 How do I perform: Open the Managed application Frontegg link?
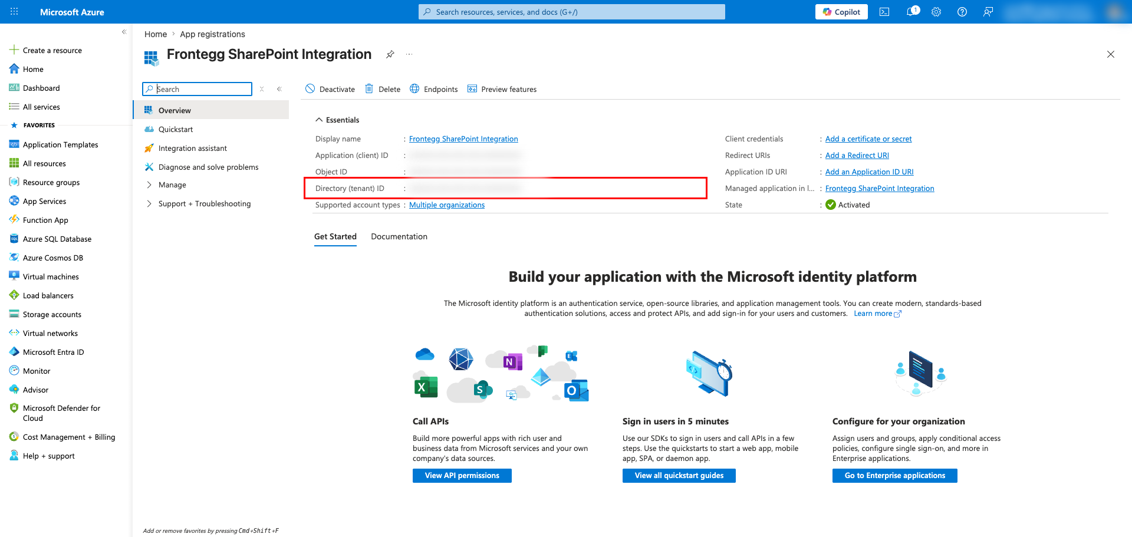click(x=880, y=188)
